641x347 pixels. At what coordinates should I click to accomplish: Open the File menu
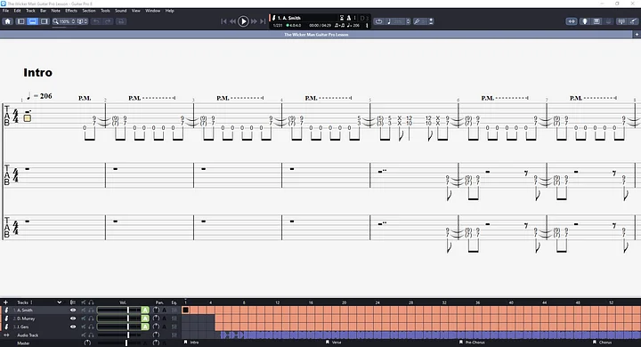pos(5,11)
